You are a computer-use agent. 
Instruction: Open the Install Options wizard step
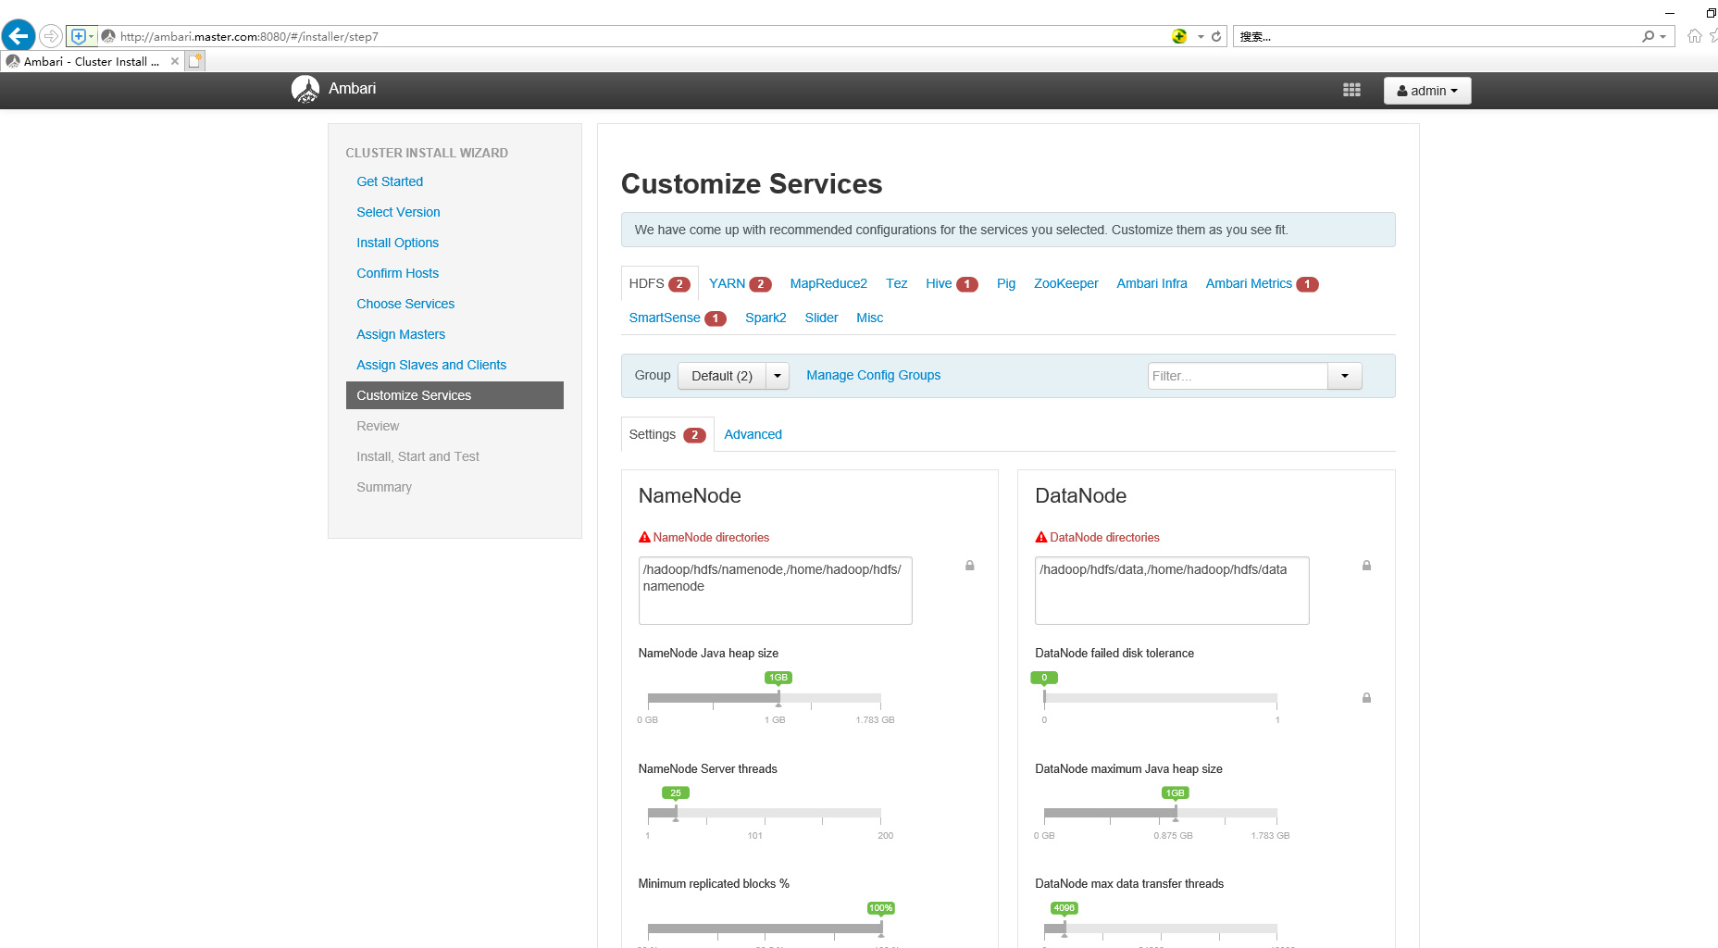397,243
